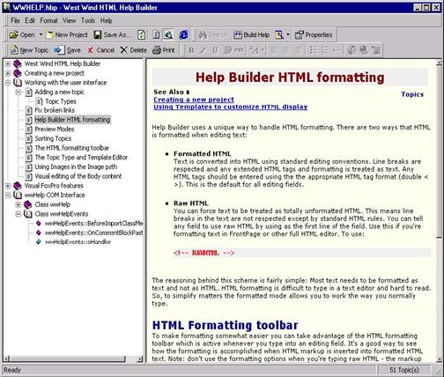Center align text
The height and width of the screenshot is (377, 444).
(x=286, y=50)
